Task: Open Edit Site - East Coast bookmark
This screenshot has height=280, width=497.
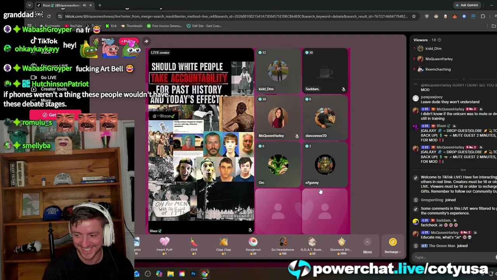Action: [204, 26]
